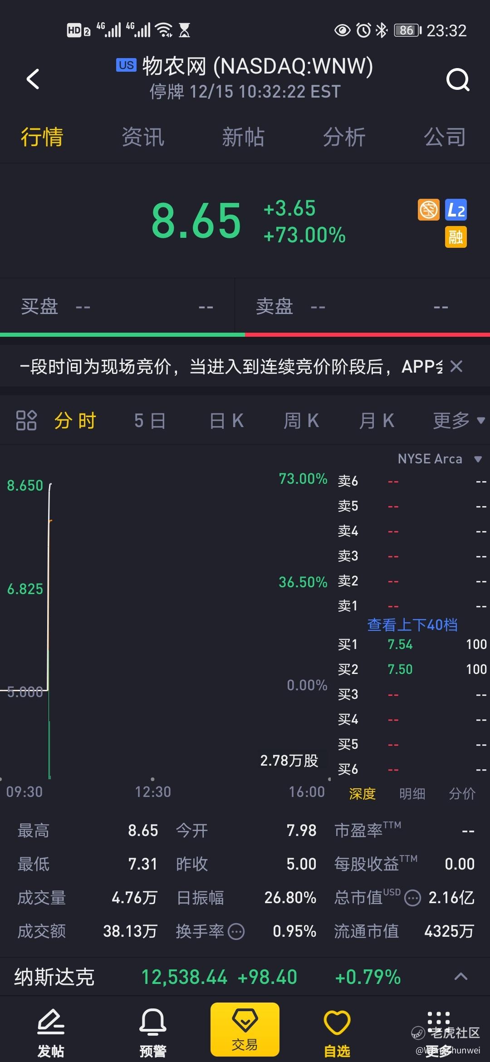Switch to 分析 analysis tab
The width and height of the screenshot is (490, 1062).
(x=344, y=137)
